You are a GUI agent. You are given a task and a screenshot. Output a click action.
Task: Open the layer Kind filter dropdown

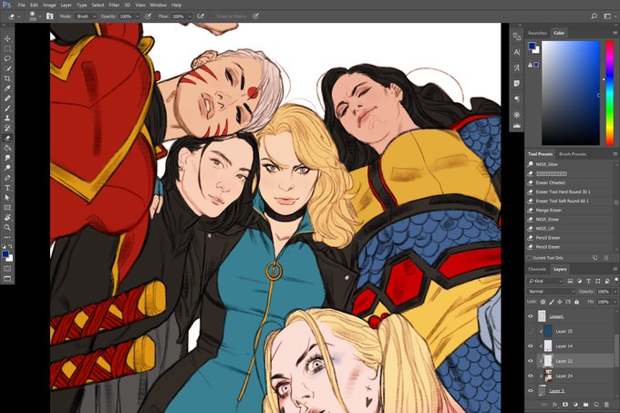click(545, 281)
